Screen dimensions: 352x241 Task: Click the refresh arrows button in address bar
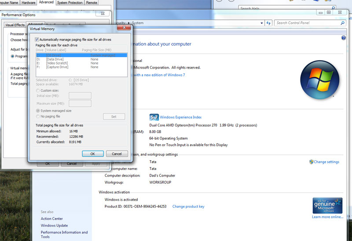click(268, 23)
